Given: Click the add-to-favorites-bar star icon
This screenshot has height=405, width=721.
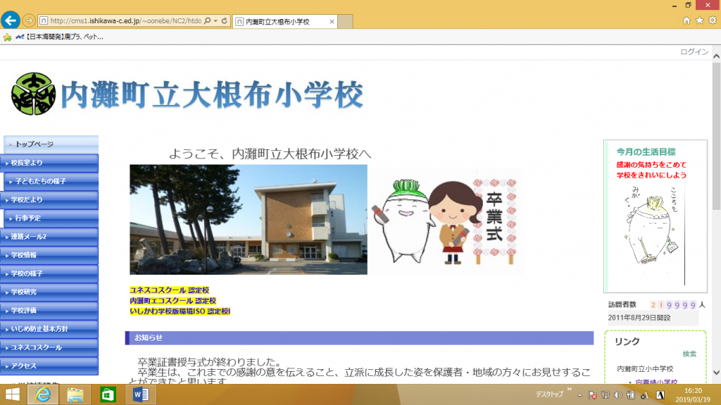Looking at the screenshot, I should 7,37.
